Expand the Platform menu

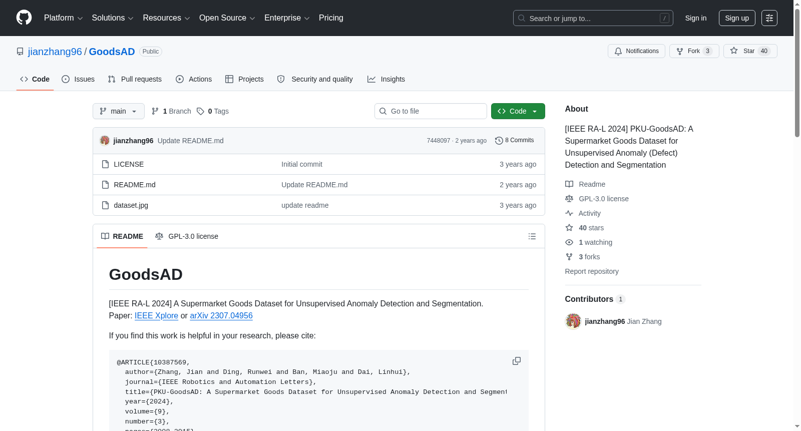pyautogui.click(x=64, y=18)
